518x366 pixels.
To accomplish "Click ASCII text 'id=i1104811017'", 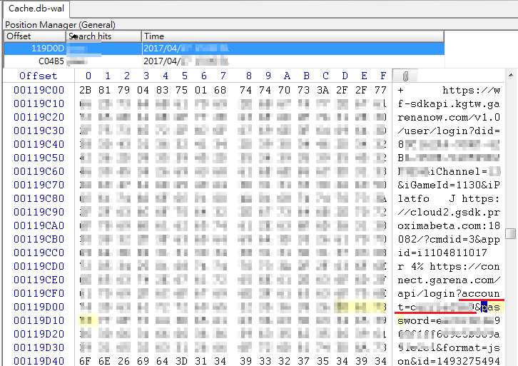I will pyautogui.click(x=442, y=253).
